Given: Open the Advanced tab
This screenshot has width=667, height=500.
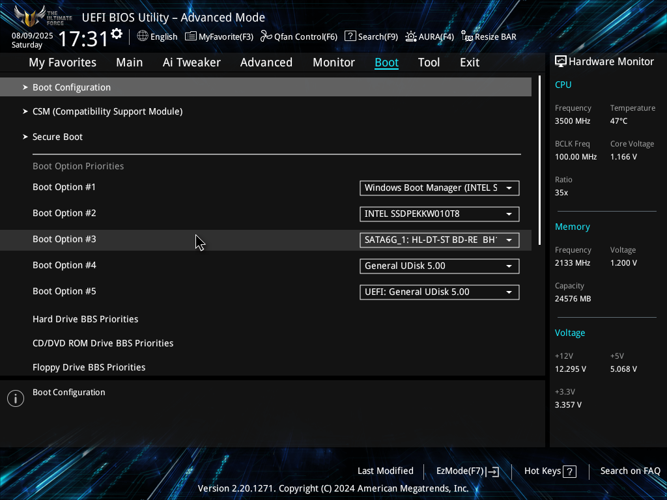Looking at the screenshot, I should pyautogui.click(x=266, y=62).
